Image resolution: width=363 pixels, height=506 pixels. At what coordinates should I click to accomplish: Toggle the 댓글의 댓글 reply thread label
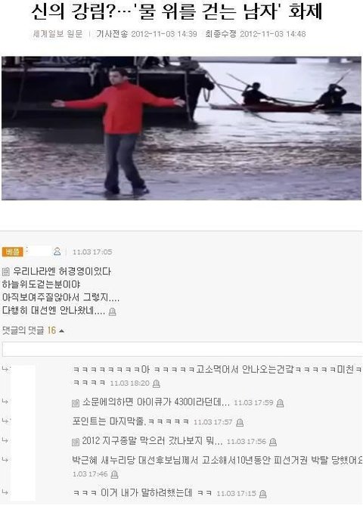tap(23, 331)
